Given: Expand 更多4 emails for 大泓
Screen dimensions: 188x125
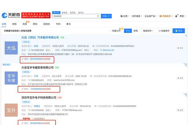Looking at the screenshot, I should (87, 50).
